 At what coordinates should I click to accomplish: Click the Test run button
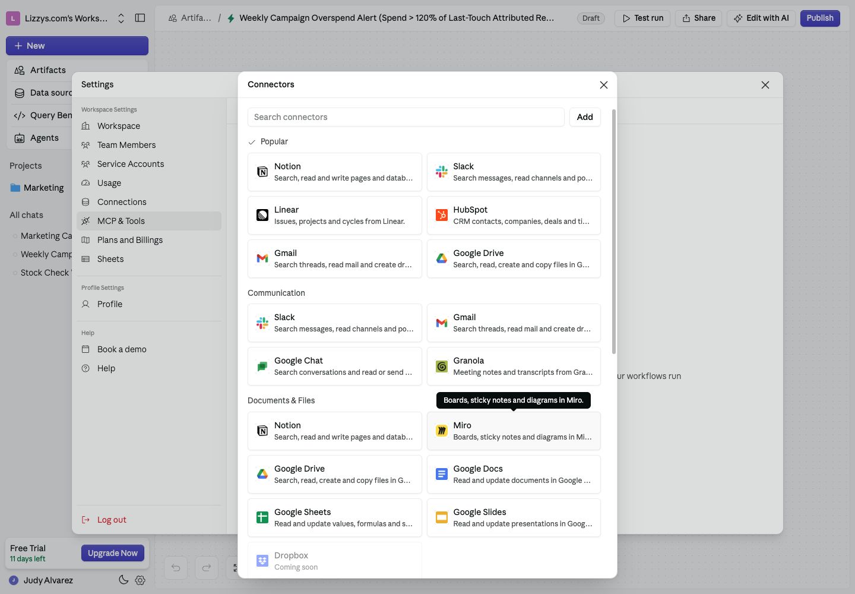pyautogui.click(x=642, y=18)
